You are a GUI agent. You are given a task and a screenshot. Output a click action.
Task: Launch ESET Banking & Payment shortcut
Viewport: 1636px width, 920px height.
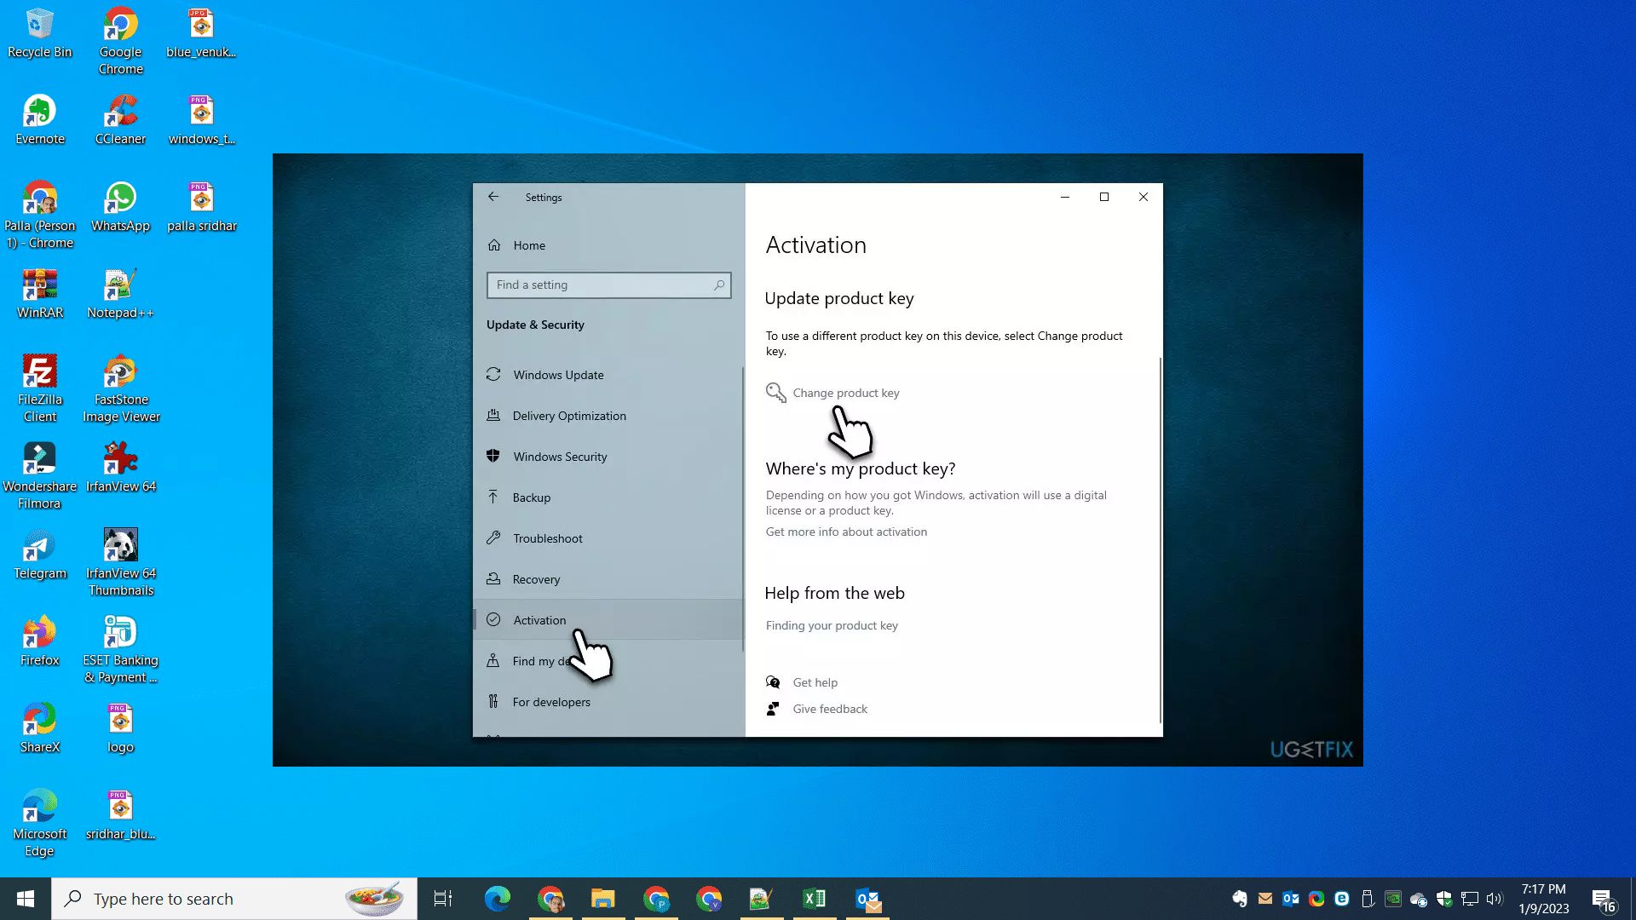tap(120, 649)
